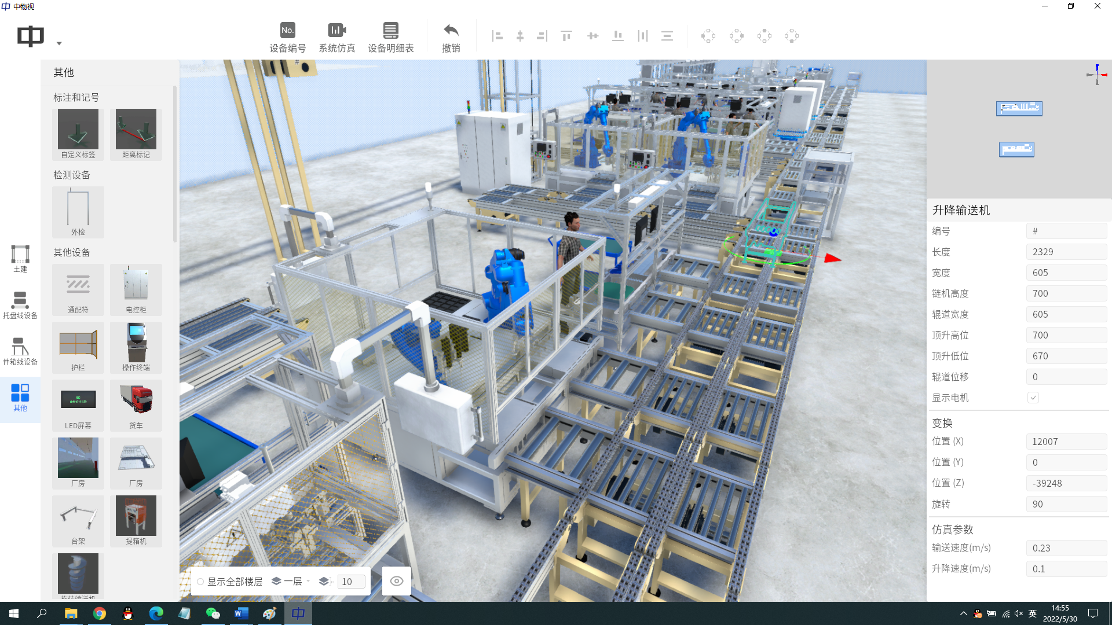Toggle the 显示电机 checkbox
Image resolution: width=1112 pixels, height=625 pixels.
[x=1033, y=398]
